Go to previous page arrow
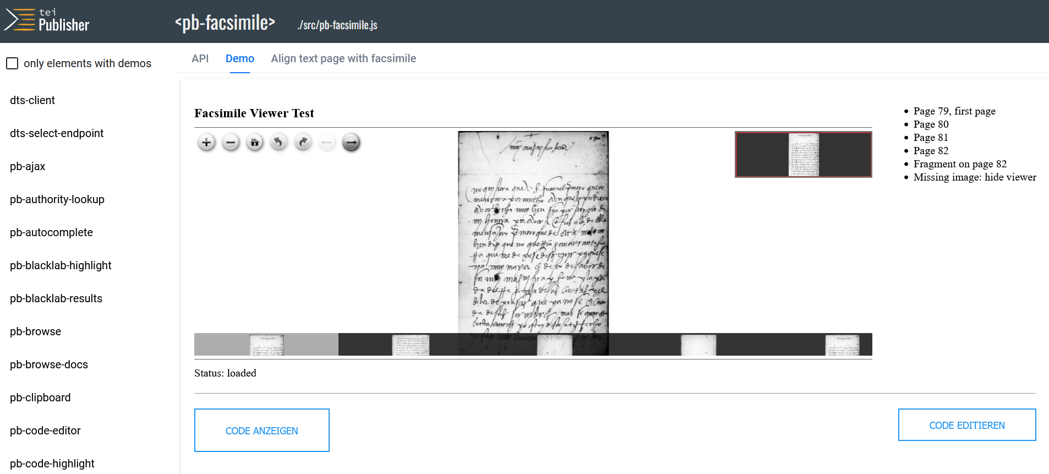The image size is (1049, 474). pyautogui.click(x=327, y=143)
